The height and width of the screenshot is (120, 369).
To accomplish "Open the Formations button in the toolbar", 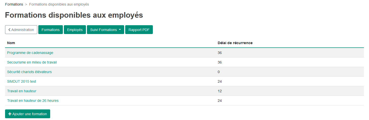I will [x=50, y=30].
